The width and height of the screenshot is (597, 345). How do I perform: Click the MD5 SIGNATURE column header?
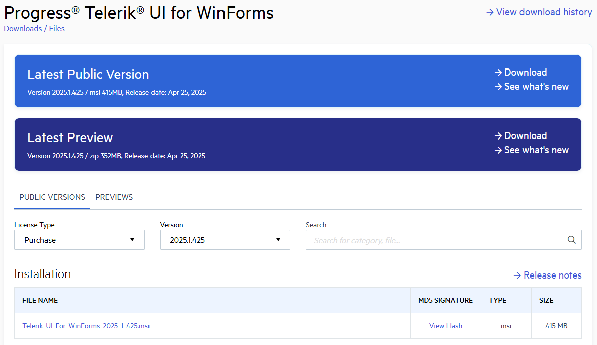pos(445,300)
